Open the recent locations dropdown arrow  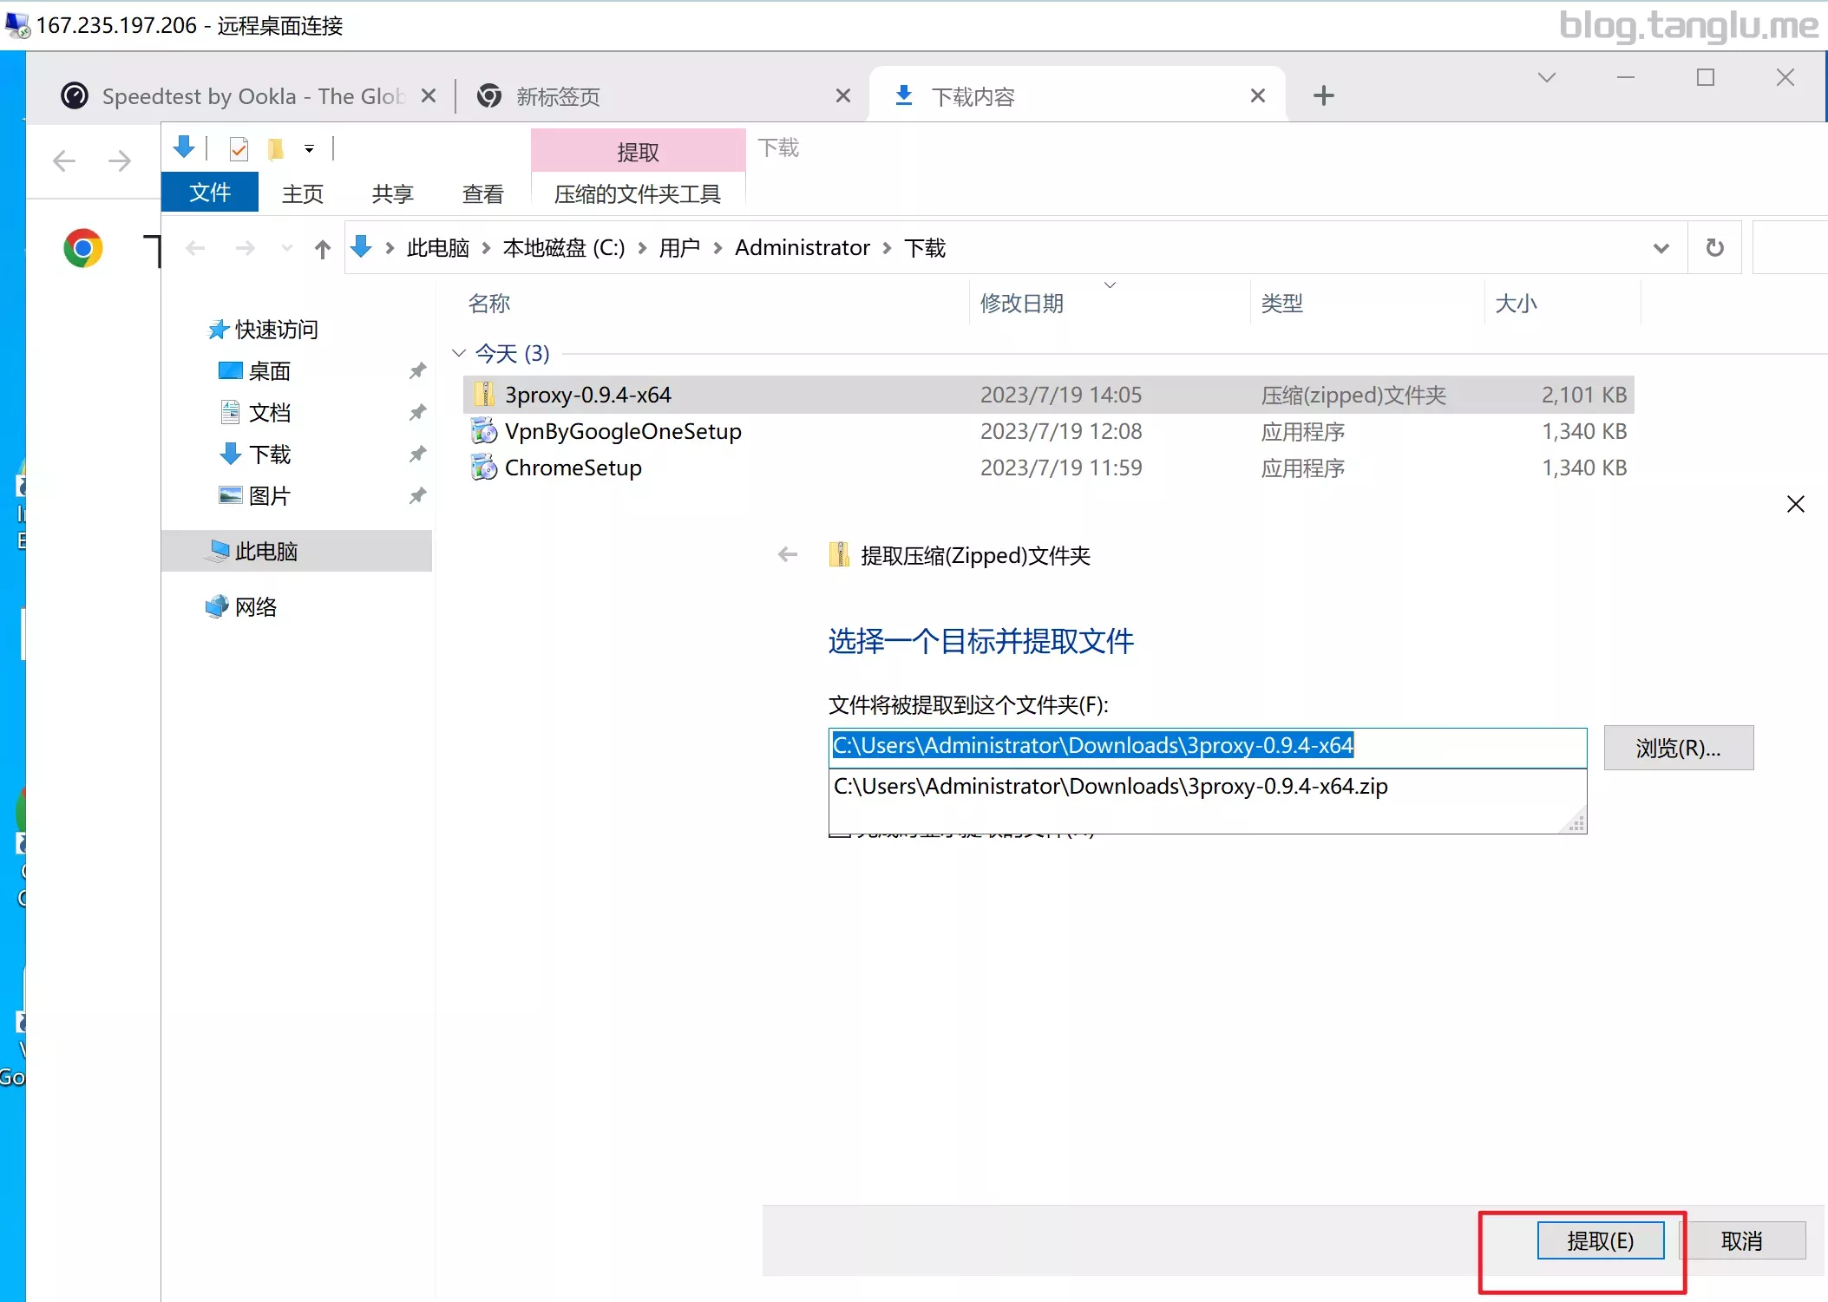286,249
